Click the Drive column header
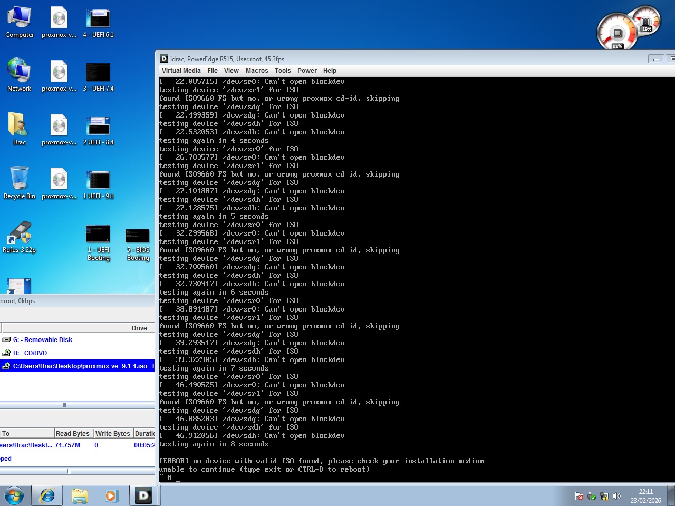Image resolution: width=675 pixels, height=506 pixels. click(x=78, y=328)
